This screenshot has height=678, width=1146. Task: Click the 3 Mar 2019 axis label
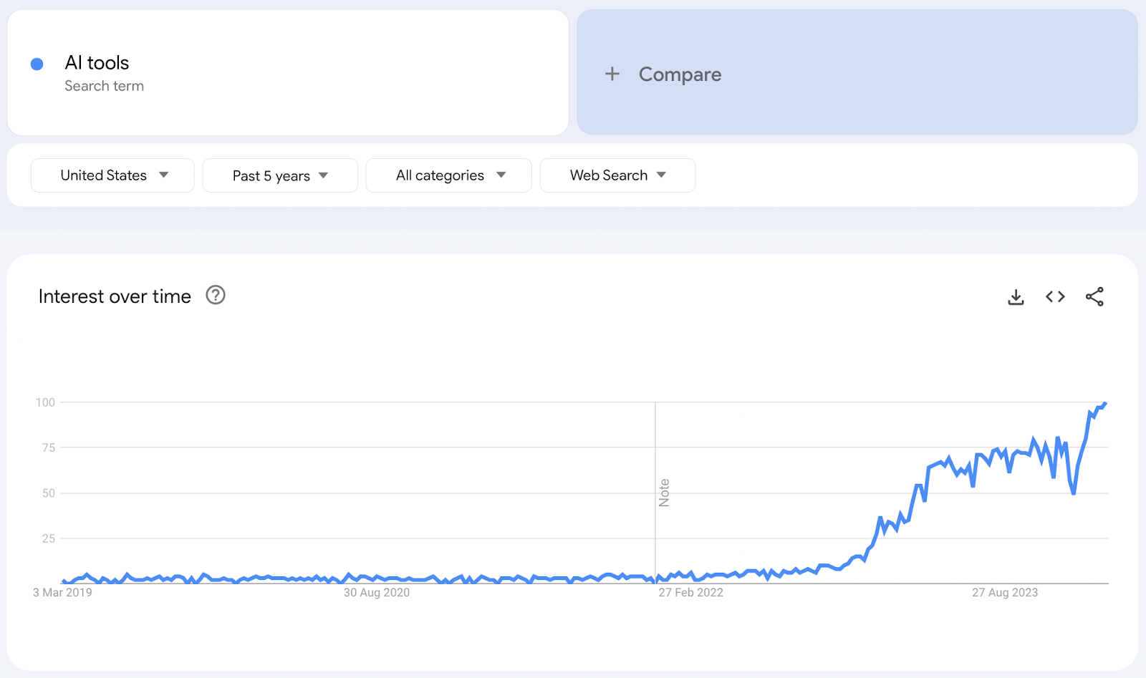click(62, 593)
